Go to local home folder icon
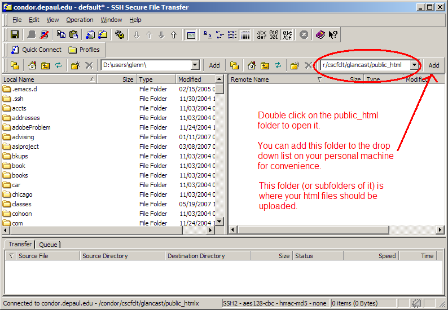448x310 pixels. coord(32,65)
